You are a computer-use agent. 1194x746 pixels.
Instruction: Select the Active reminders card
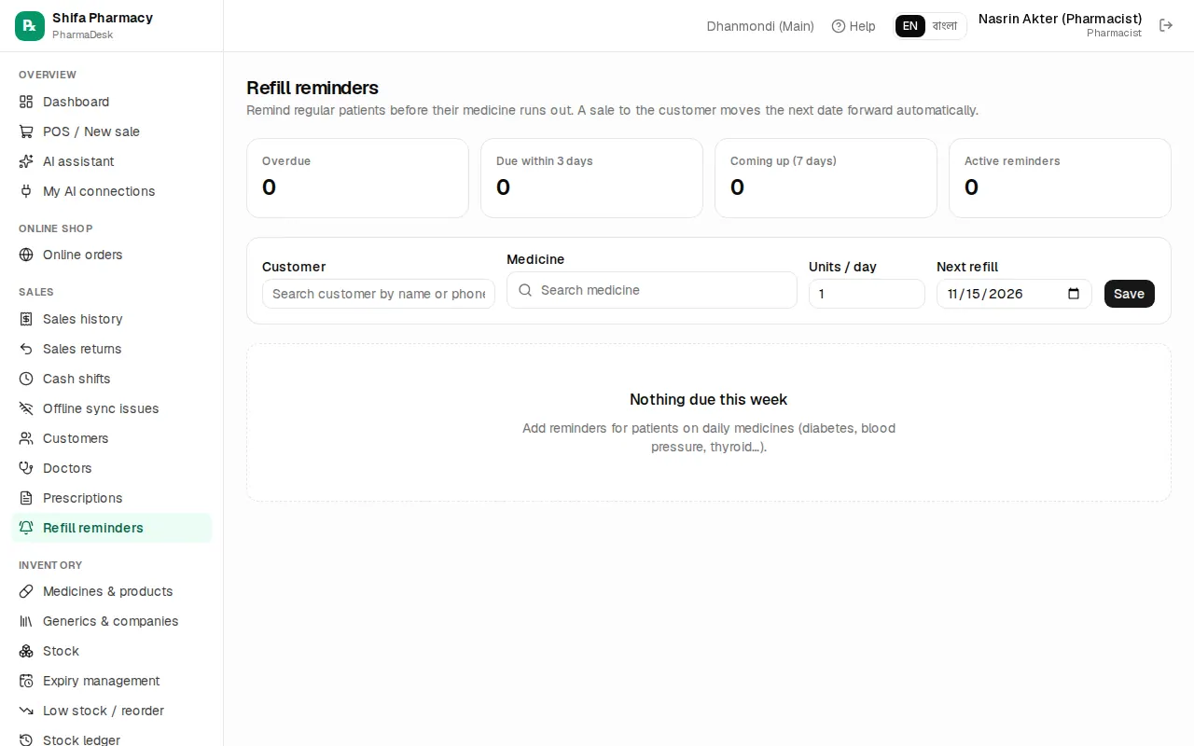tap(1060, 178)
